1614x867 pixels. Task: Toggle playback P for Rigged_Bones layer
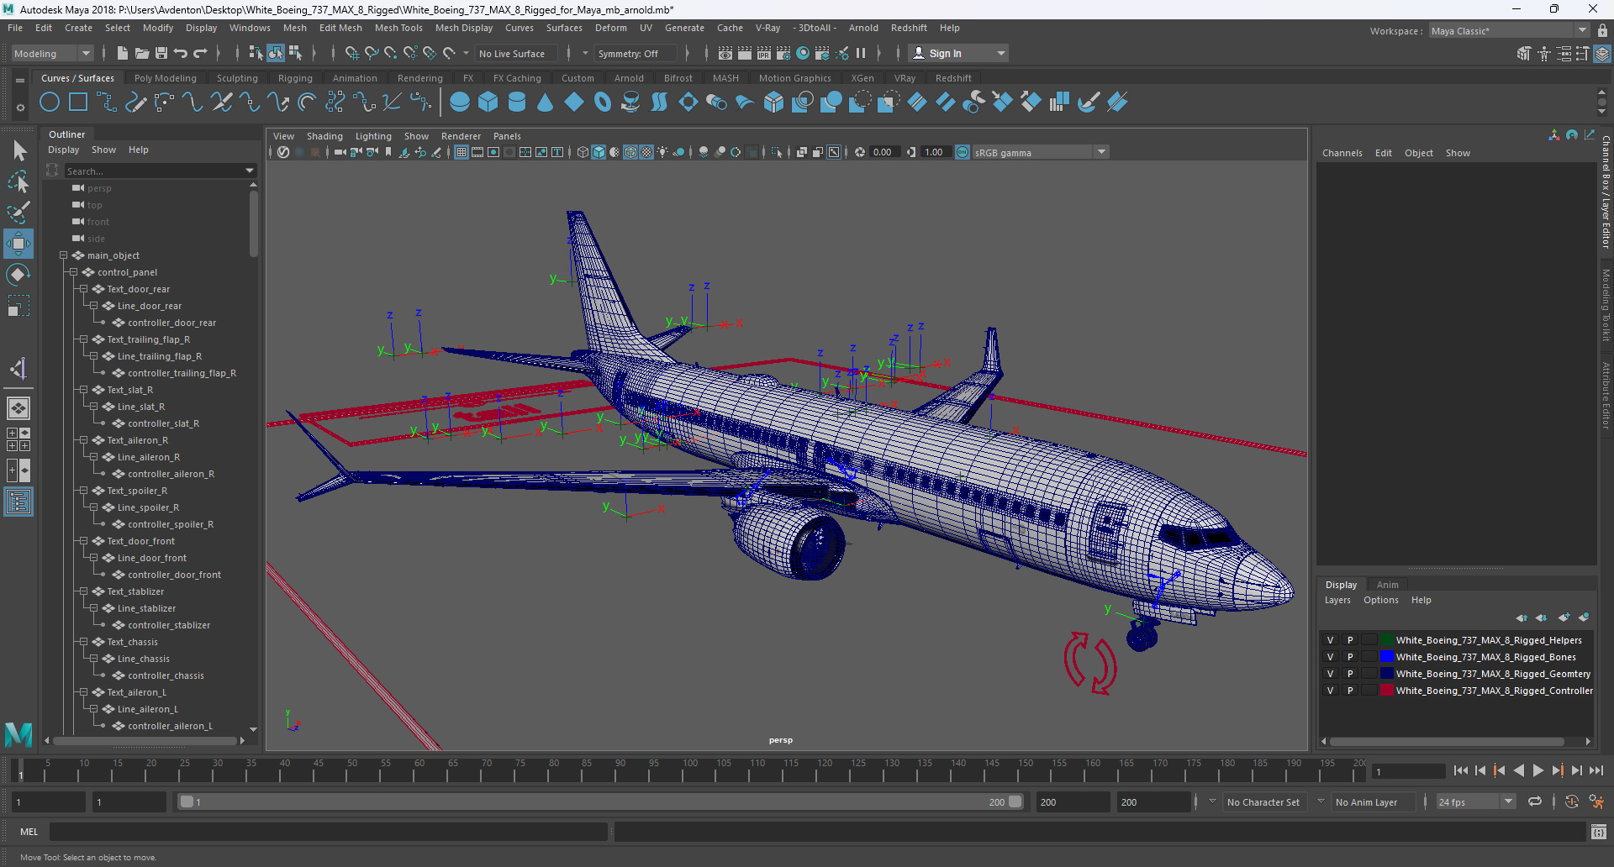pyautogui.click(x=1350, y=657)
